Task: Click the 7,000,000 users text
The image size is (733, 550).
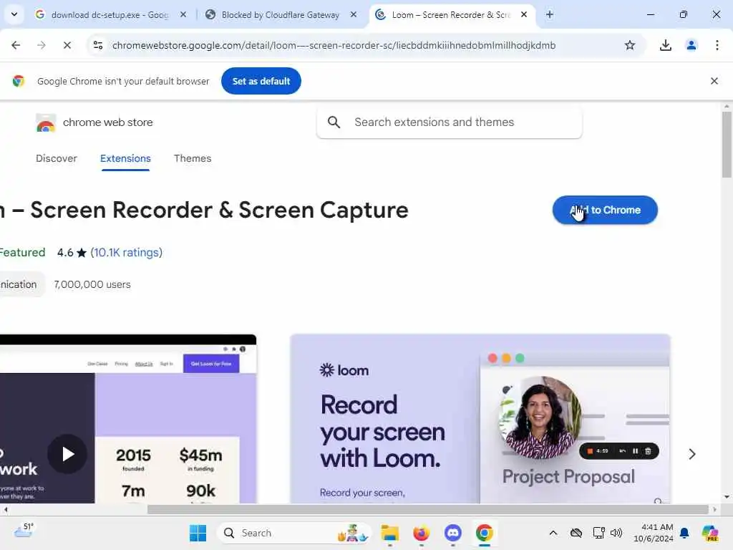Action: coord(92,284)
